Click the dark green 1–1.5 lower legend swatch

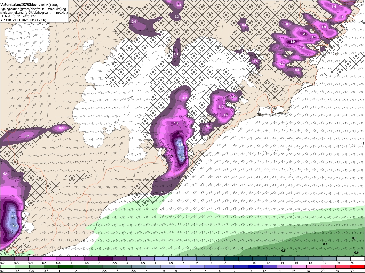[x=65, y=267]
